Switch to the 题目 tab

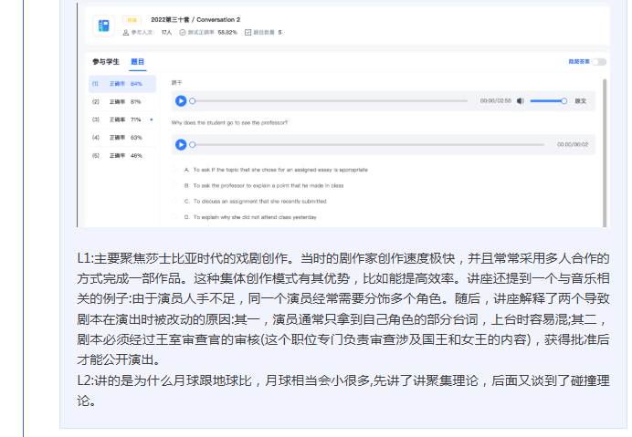click(137, 62)
